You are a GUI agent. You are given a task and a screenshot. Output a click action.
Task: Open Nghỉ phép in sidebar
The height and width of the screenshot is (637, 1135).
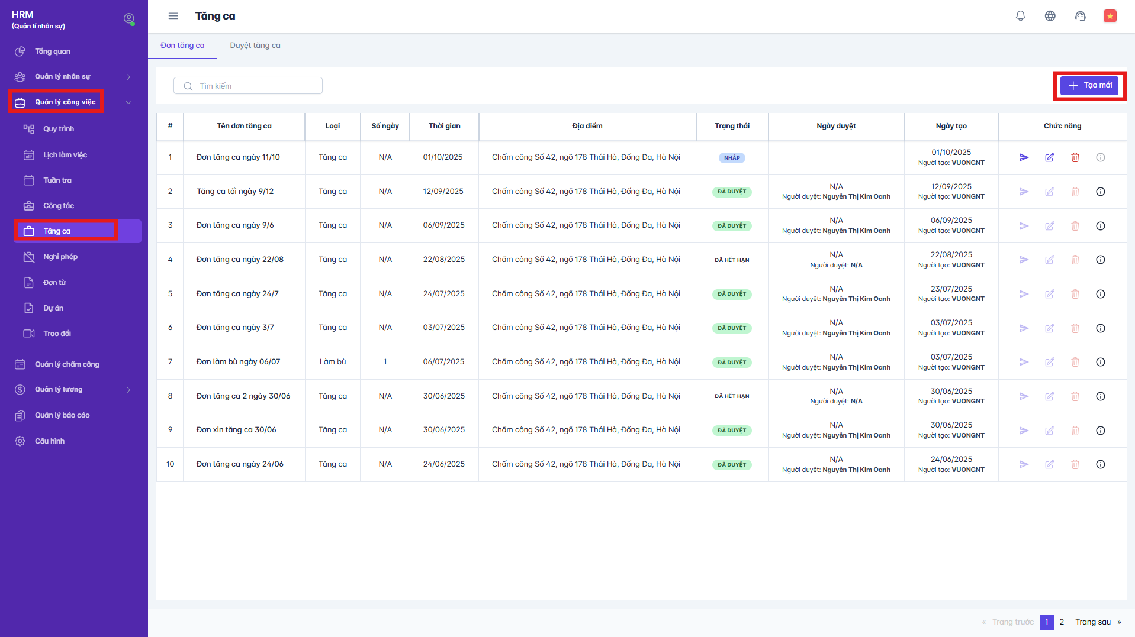click(60, 257)
